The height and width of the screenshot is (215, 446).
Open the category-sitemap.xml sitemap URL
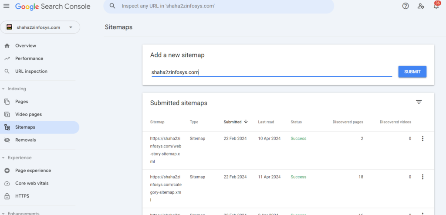[x=166, y=188]
